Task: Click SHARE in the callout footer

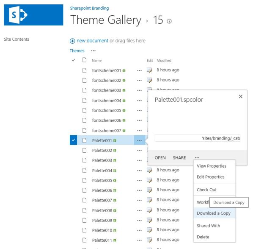Action: 179,158
